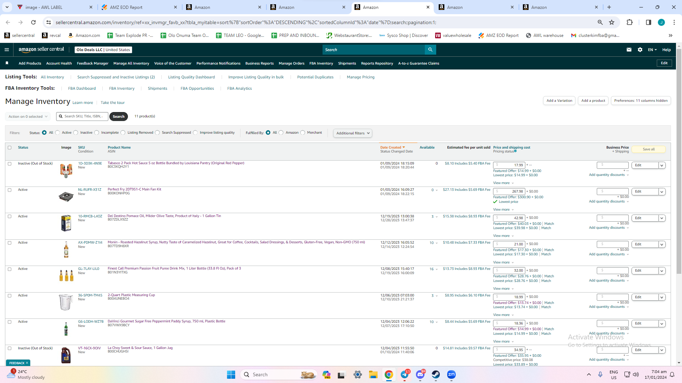The height and width of the screenshot is (383, 682).
Task: Open the Tabasco Hot Sauce product thumbnail
Action: pyautogui.click(x=66, y=171)
